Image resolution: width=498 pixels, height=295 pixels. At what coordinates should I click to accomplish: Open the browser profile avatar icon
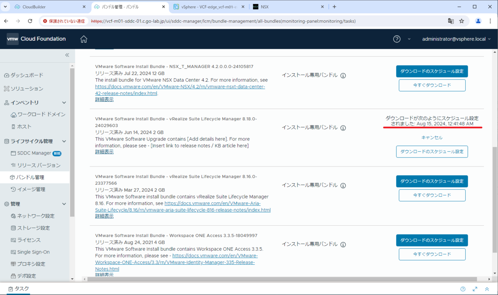(478, 21)
